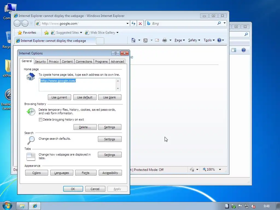The image size is (280, 210).
Task: Open the Languages button
Action: [62, 173]
